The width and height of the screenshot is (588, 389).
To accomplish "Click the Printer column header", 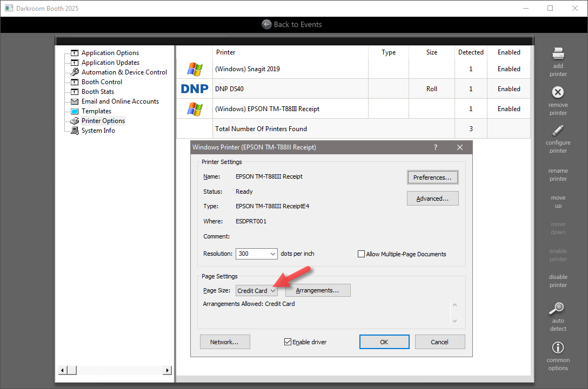I will click(226, 52).
